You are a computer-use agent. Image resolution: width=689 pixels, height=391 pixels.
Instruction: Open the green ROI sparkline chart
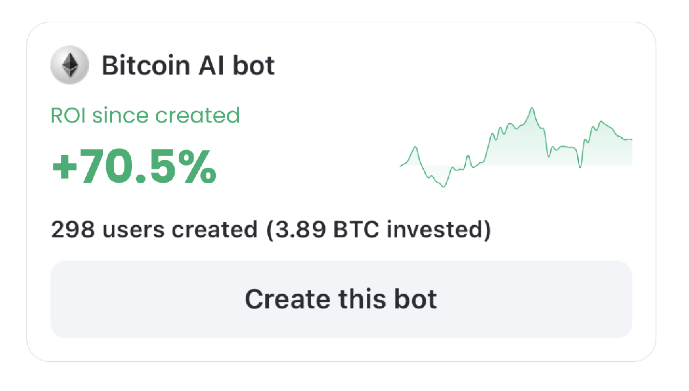tap(516, 147)
